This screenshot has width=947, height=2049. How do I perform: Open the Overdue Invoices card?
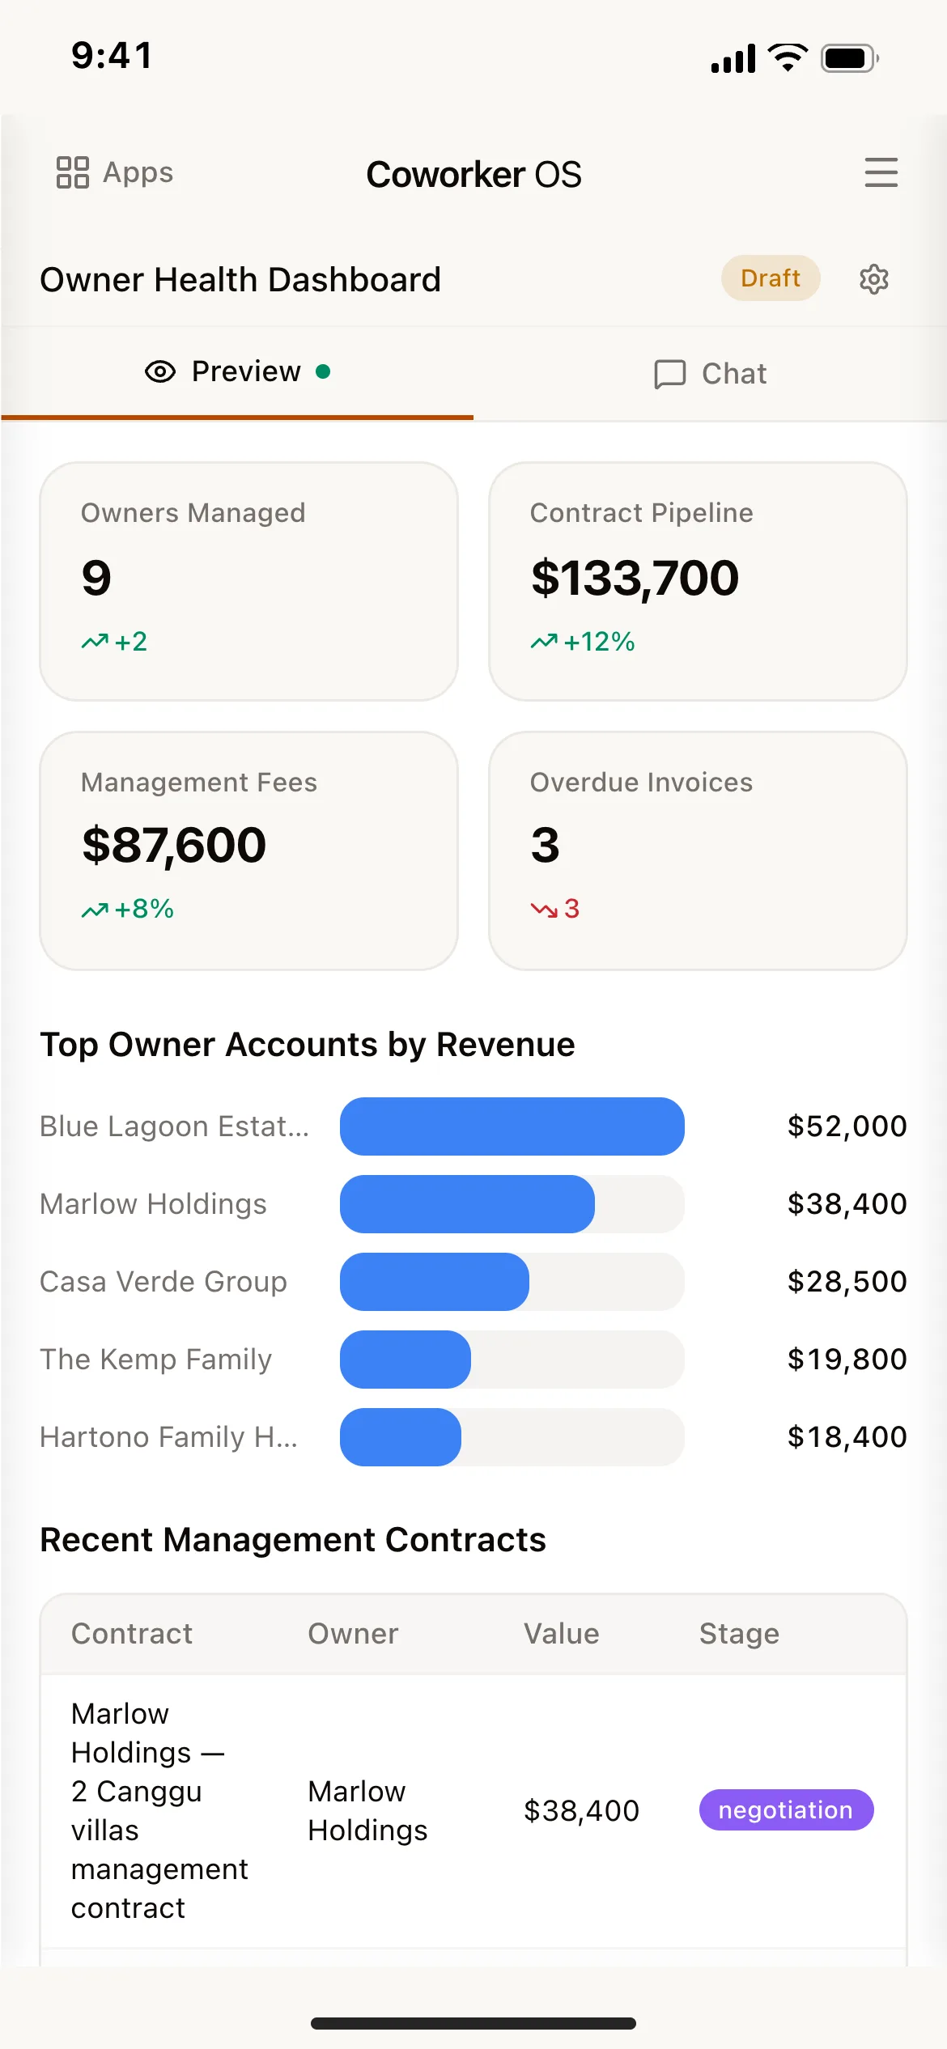pos(698,851)
